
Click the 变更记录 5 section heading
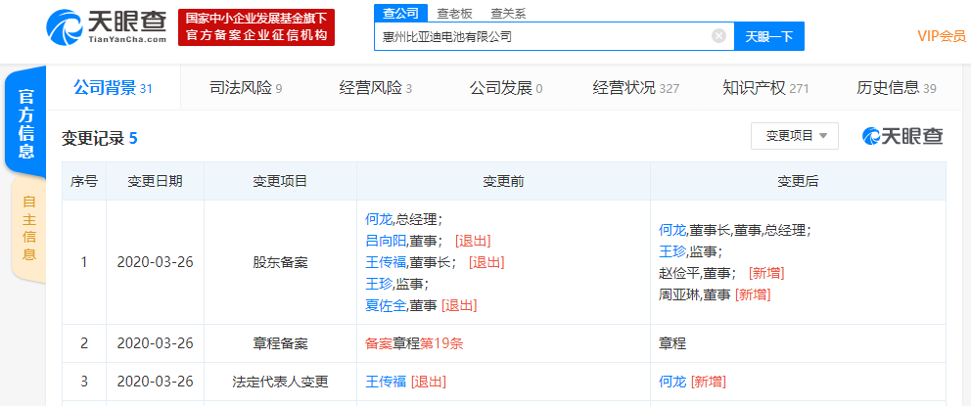99,139
